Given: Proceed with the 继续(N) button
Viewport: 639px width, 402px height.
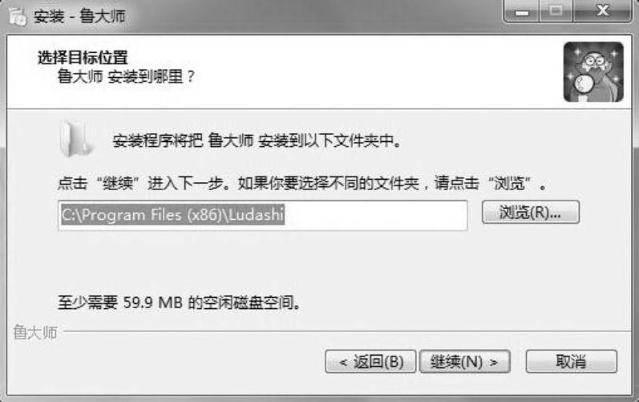Looking at the screenshot, I should pyautogui.click(x=464, y=361).
